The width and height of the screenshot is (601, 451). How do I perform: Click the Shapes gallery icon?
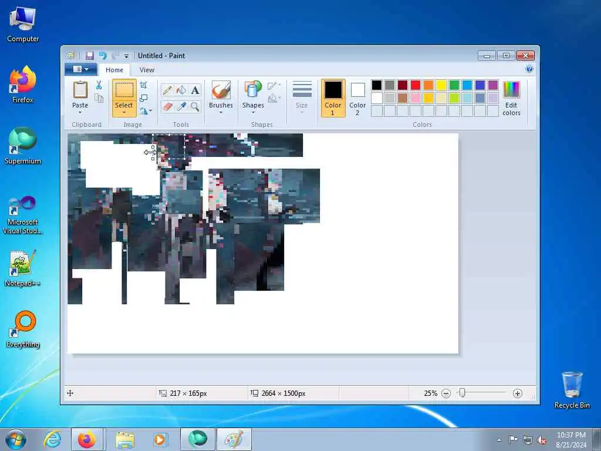(x=252, y=90)
